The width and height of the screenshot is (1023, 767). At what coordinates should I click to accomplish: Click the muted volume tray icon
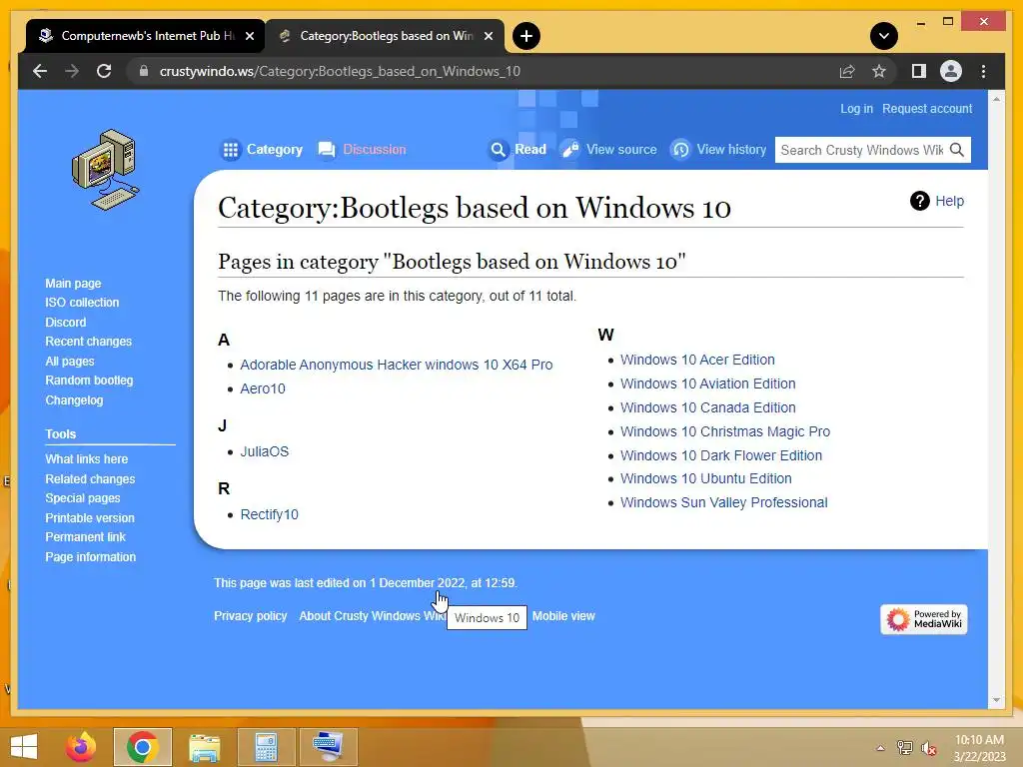pyautogui.click(x=929, y=748)
